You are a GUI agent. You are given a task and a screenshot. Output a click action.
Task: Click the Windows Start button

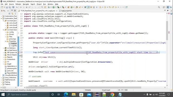(3, 95)
